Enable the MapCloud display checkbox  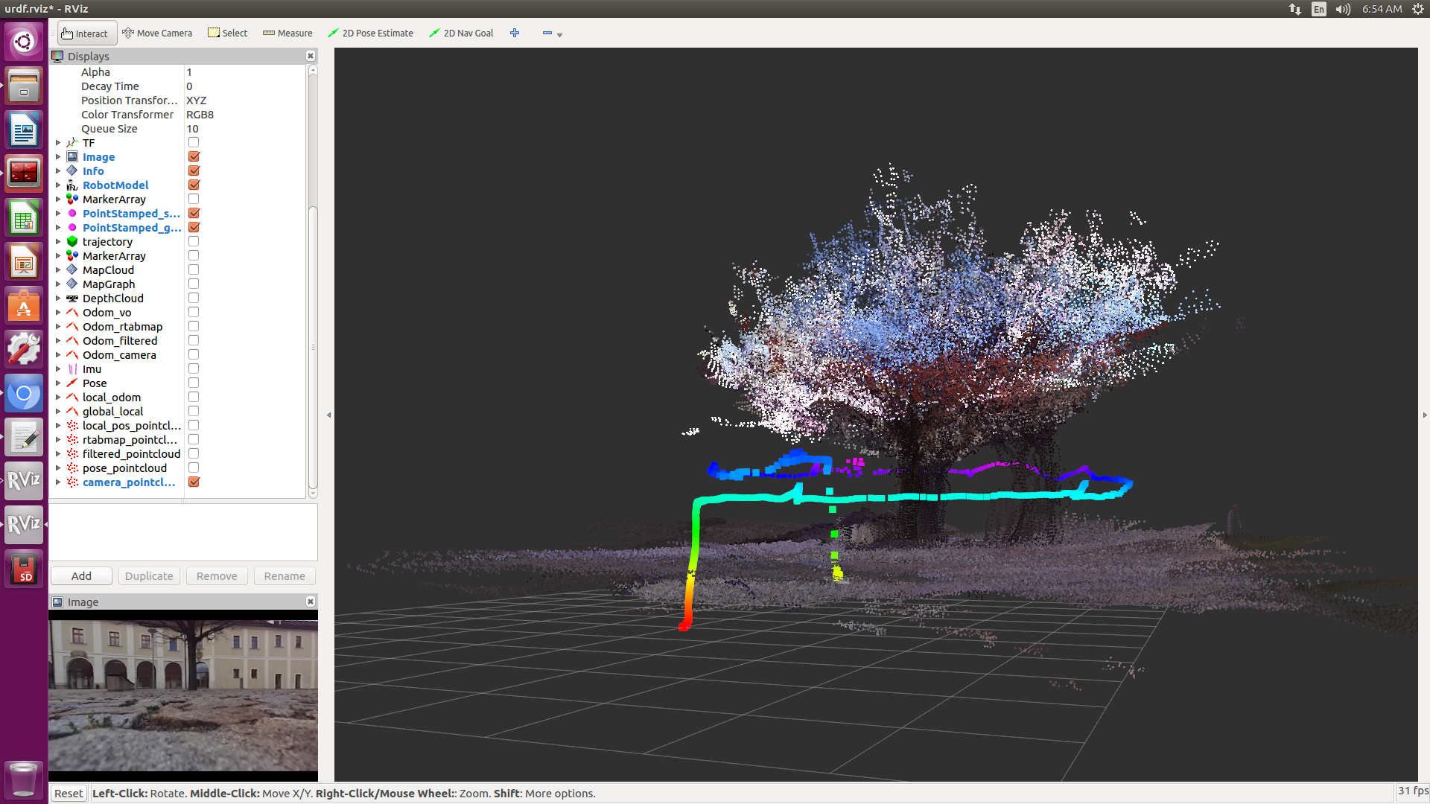pyautogui.click(x=194, y=270)
